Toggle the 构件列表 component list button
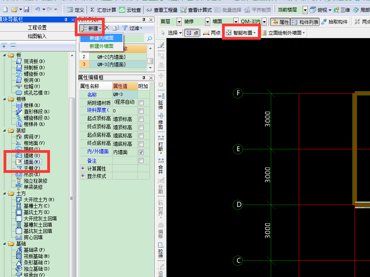The image size is (370, 277). (x=305, y=22)
